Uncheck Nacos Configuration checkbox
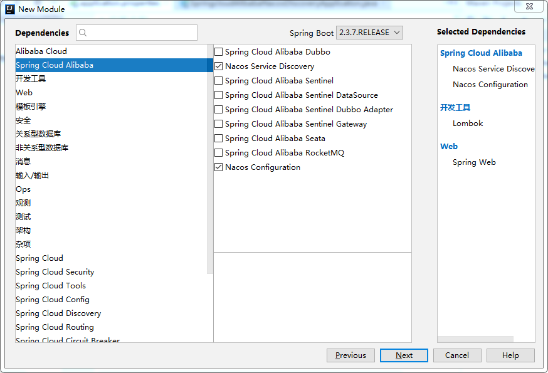 pos(218,167)
